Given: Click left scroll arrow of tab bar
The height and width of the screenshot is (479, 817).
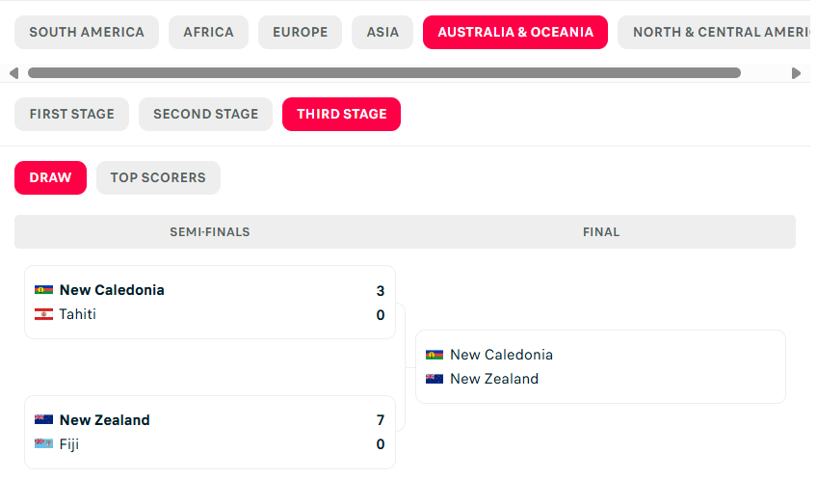Looking at the screenshot, I should tap(14, 73).
